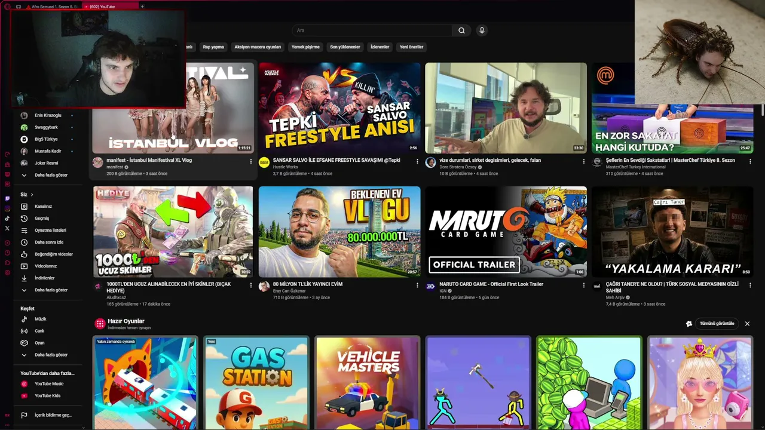Click the Hustle Works channel avatar
The image size is (765, 430).
(x=264, y=162)
